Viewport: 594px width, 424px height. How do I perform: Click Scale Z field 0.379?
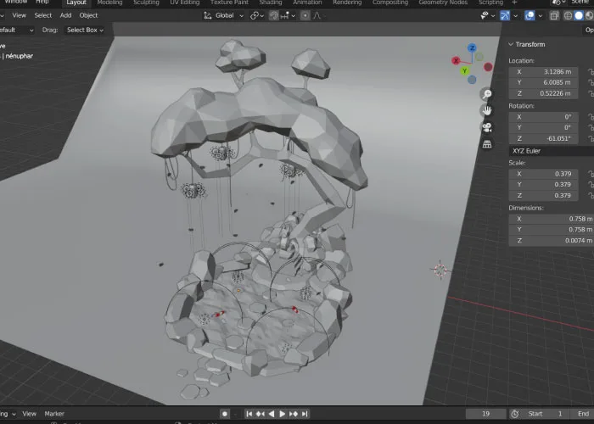pyautogui.click(x=543, y=195)
